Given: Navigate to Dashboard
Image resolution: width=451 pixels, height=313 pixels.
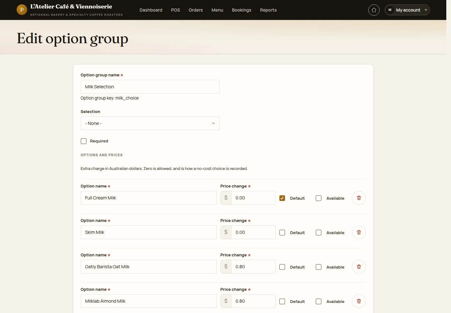Looking at the screenshot, I should [x=151, y=10].
